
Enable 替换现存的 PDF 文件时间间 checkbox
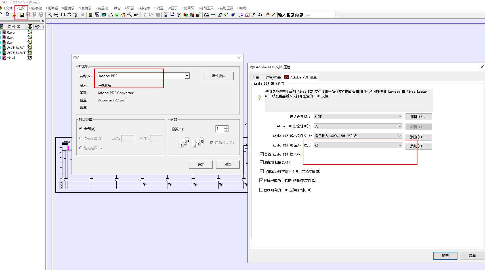[x=261, y=190]
